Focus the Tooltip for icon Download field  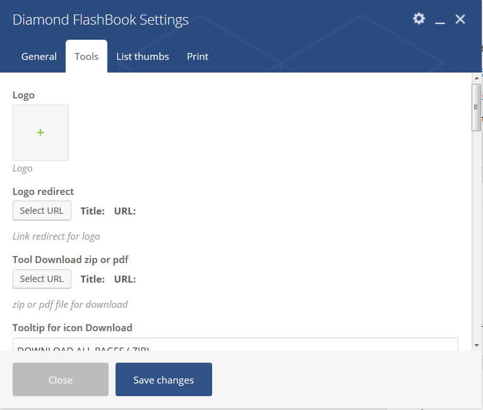point(236,344)
